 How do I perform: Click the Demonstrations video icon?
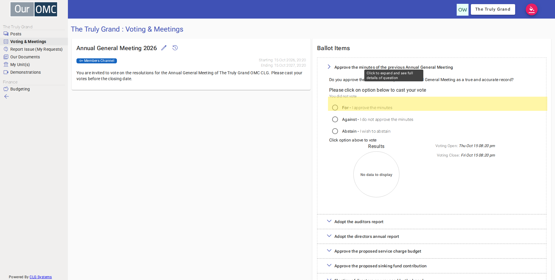6,72
